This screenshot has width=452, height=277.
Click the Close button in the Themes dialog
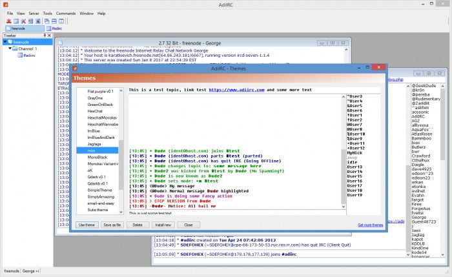point(189,225)
